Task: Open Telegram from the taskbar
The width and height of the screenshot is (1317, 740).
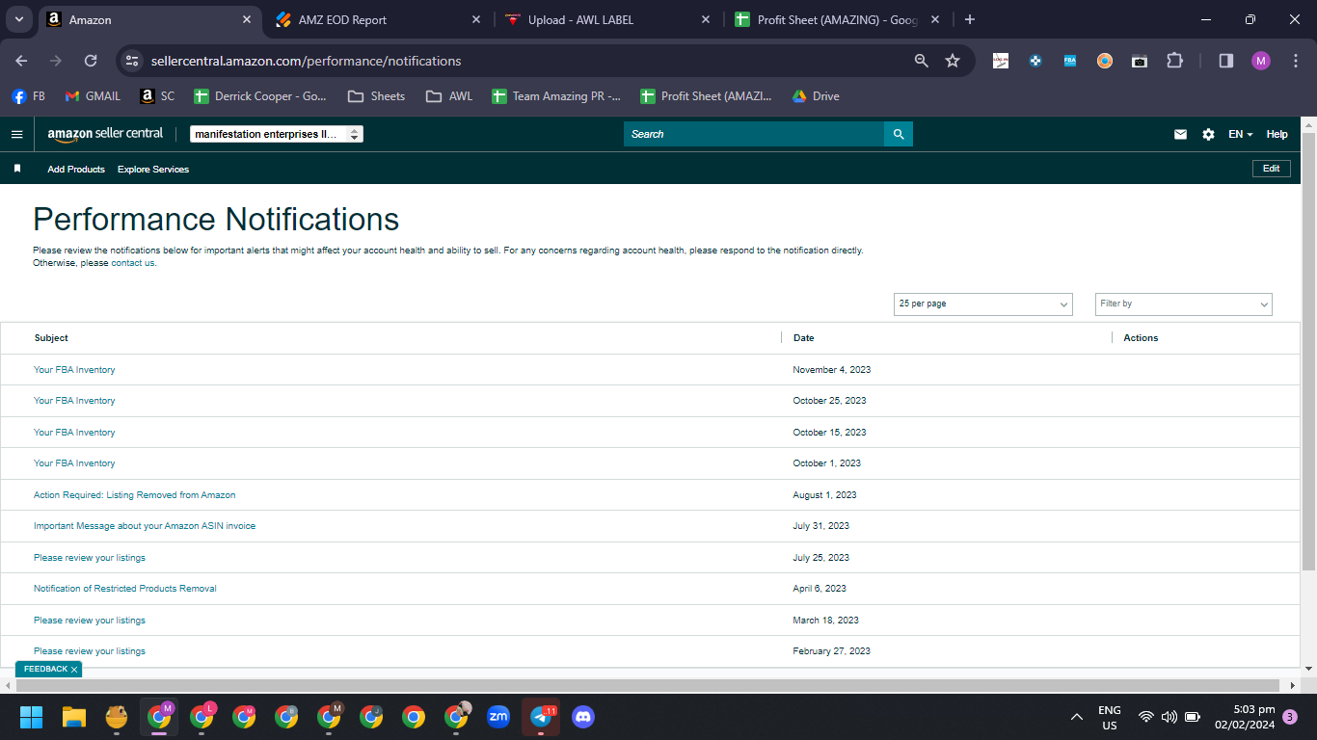Action: [541, 717]
